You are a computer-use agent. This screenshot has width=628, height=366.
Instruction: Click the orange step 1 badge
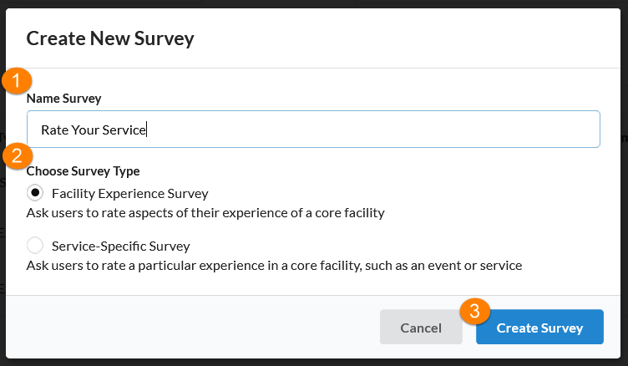[17, 81]
